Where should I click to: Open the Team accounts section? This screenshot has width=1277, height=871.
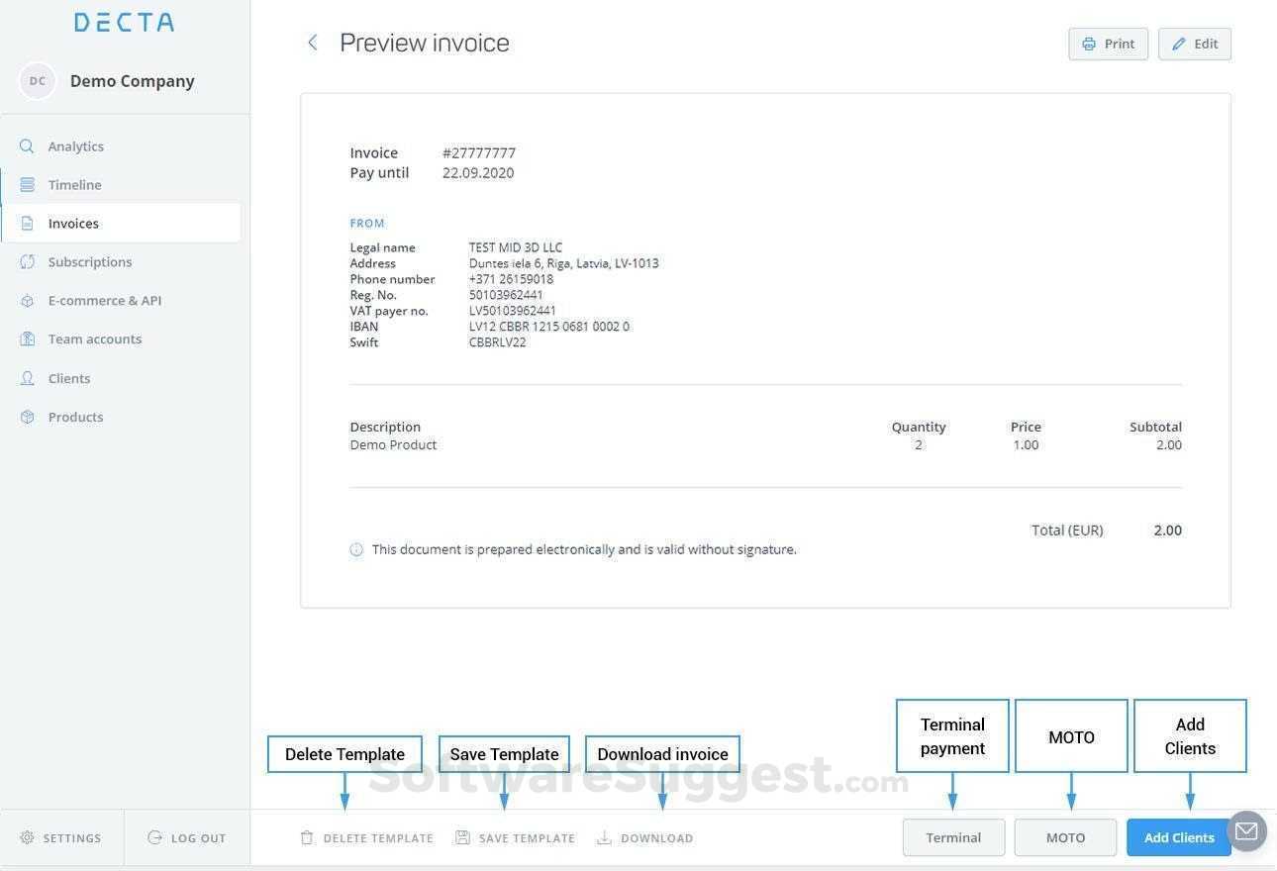click(94, 339)
